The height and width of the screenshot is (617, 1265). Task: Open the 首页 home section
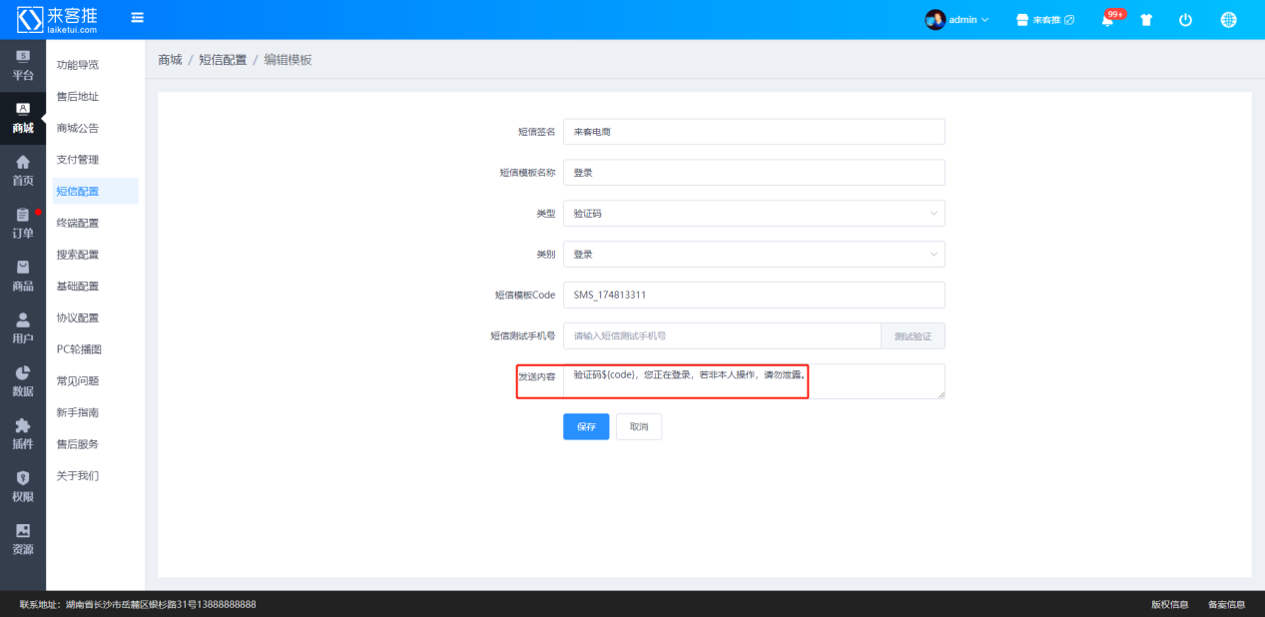coord(23,172)
